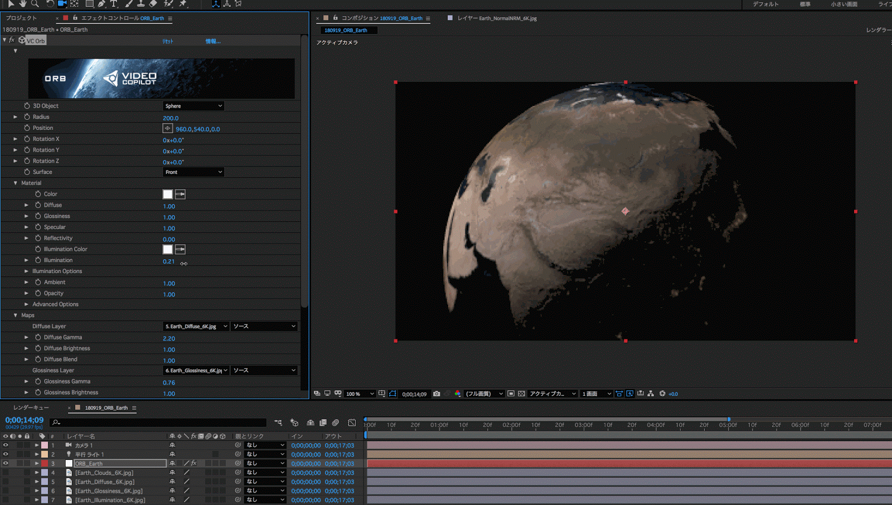Click the timeline layer search field
This screenshot has width=892, height=505.
[162, 423]
